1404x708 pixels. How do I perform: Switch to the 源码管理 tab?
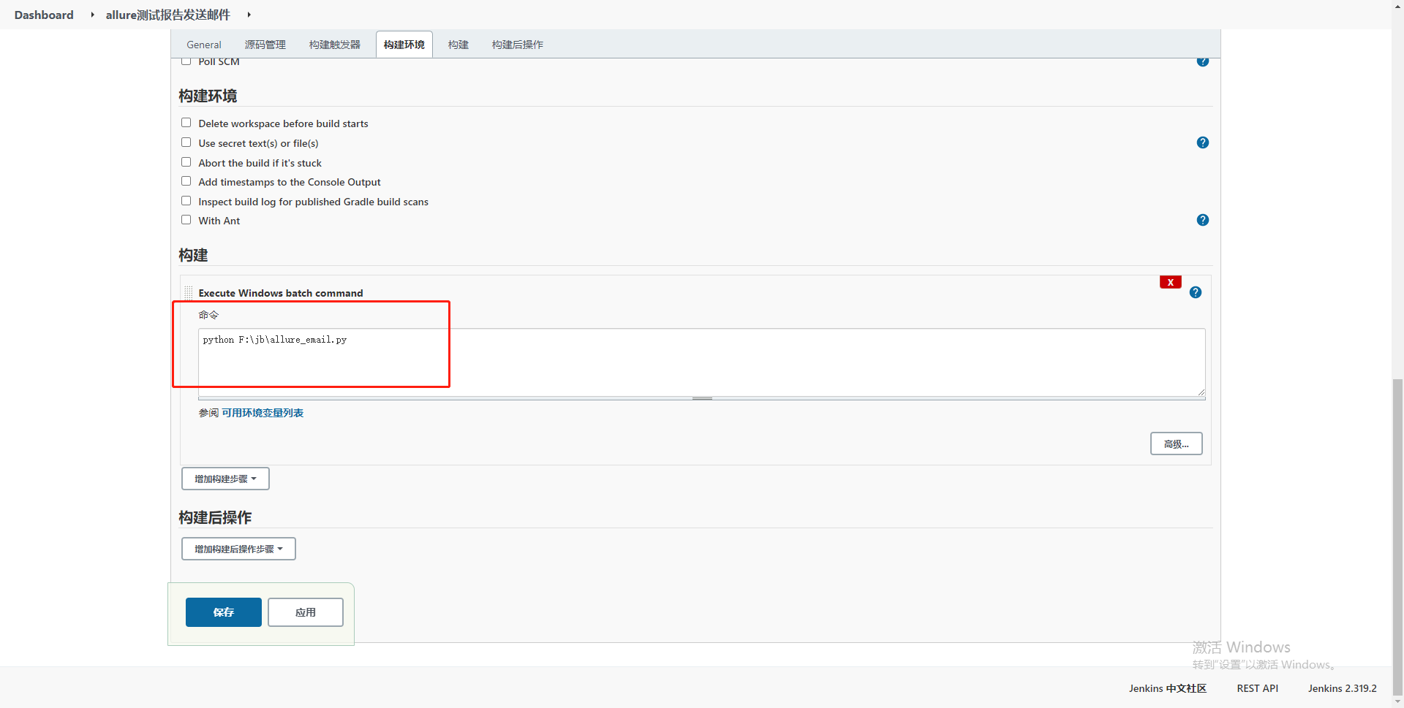coord(265,45)
